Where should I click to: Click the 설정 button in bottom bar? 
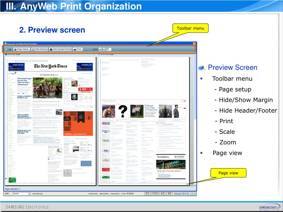163,194
